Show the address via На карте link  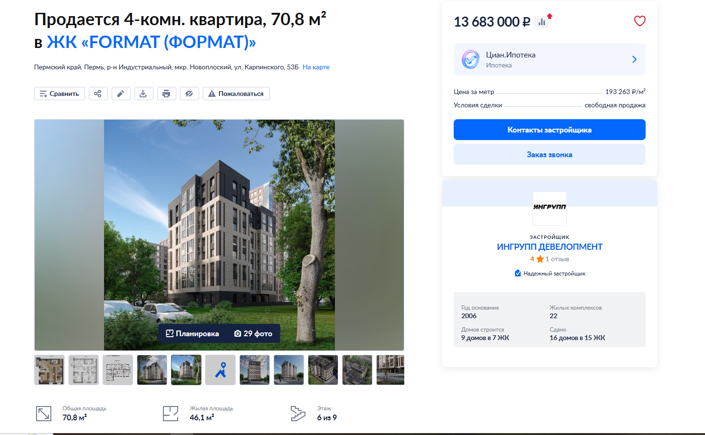316,67
